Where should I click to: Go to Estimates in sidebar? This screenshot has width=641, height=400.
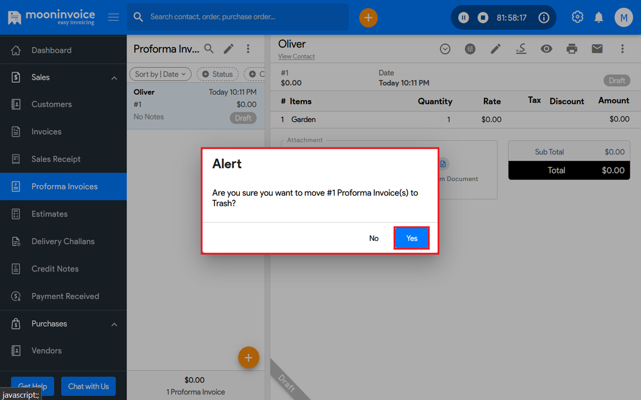pos(49,214)
